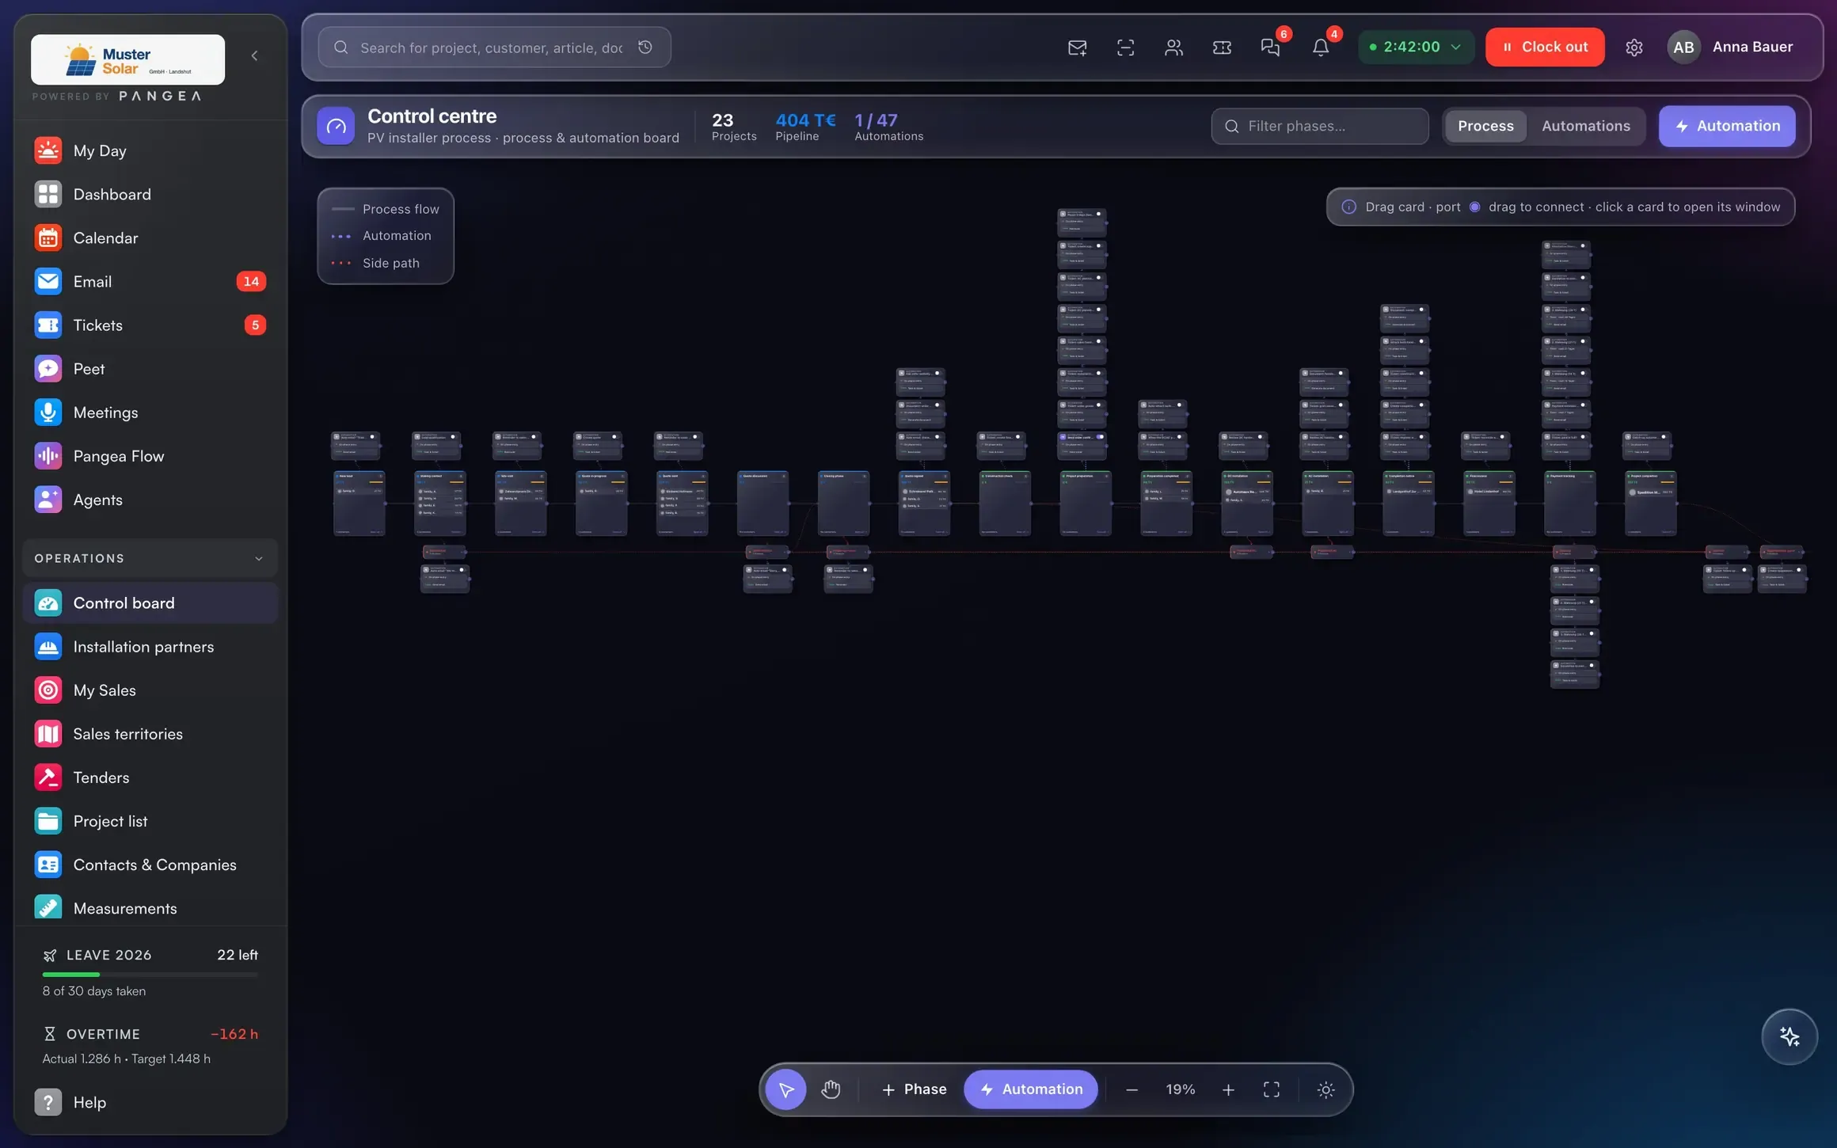
Task: Collapse the OPERATIONS section
Action: (x=150, y=558)
